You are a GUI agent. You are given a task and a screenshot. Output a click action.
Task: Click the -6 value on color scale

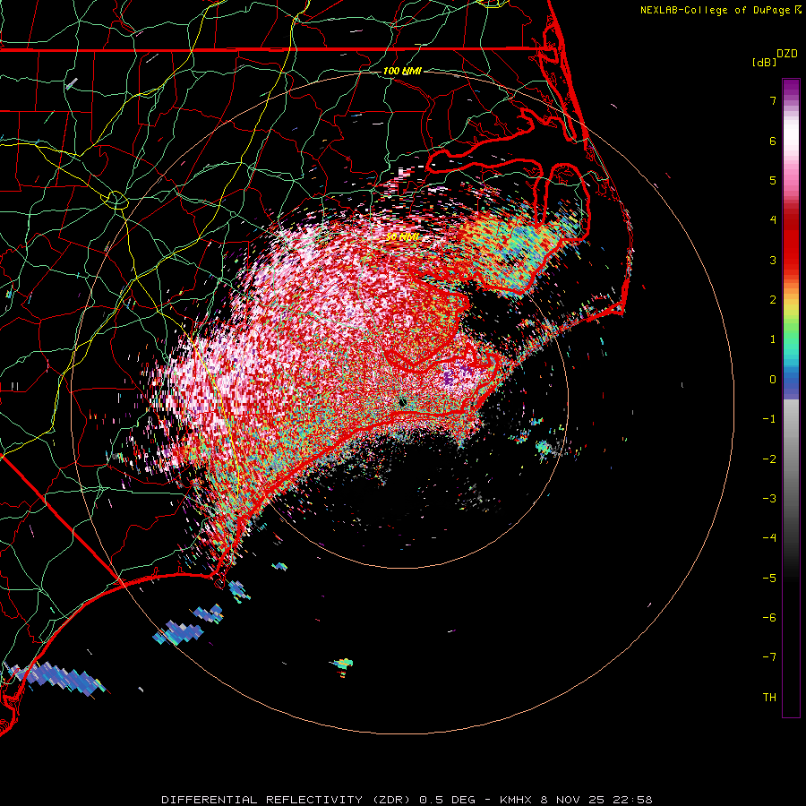[769, 618]
